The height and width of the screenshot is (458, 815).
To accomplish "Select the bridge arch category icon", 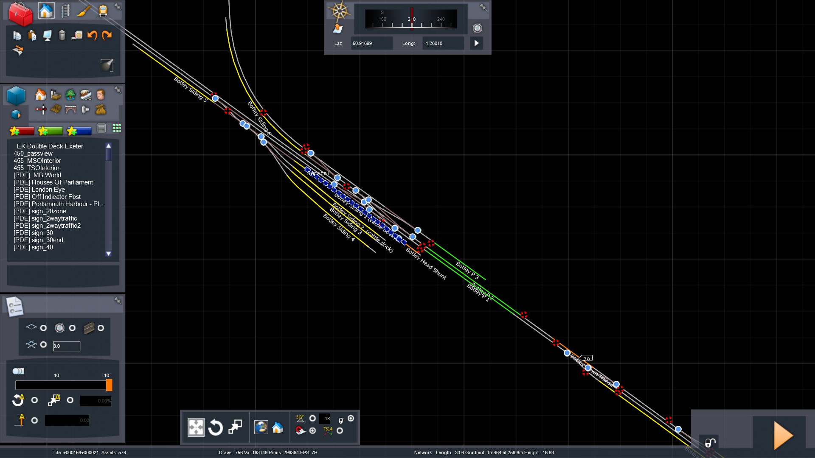I will 70,110.
